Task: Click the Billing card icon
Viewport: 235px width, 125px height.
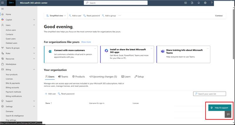Action: point(3,70)
